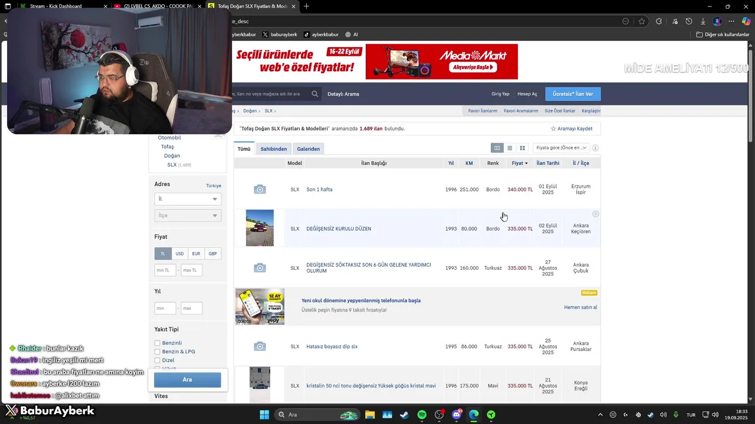Click the Hesap Aç link
Screen dimensions: 755x424
click(527, 94)
